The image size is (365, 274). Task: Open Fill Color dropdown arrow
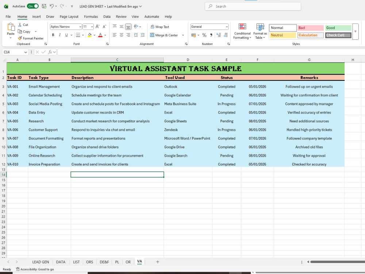95,35
